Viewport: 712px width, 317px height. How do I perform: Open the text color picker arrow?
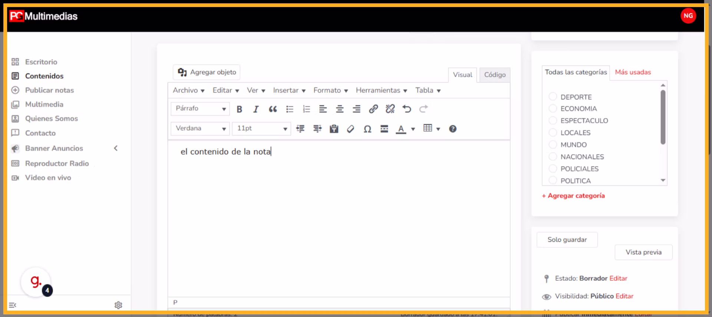pyautogui.click(x=413, y=129)
